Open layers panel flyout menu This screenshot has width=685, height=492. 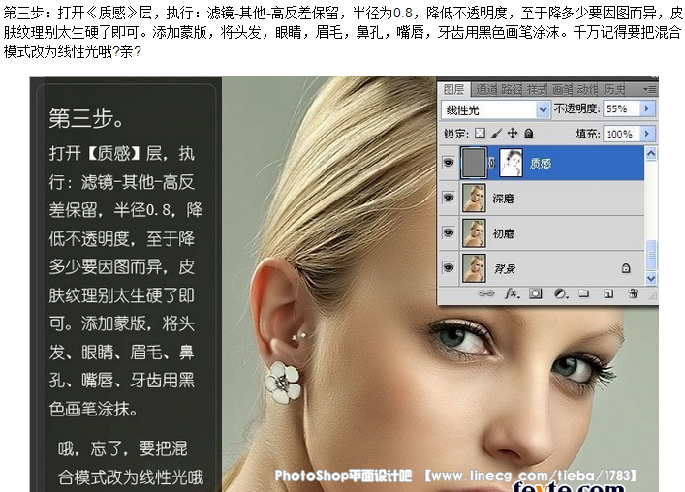click(x=650, y=89)
